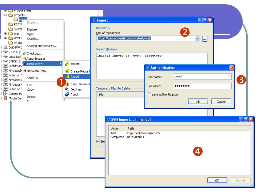Image resolution: width=260 pixels, height=195 pixels.
Task: Choose Expand at top of context menu
Action: tap(33, 22)
